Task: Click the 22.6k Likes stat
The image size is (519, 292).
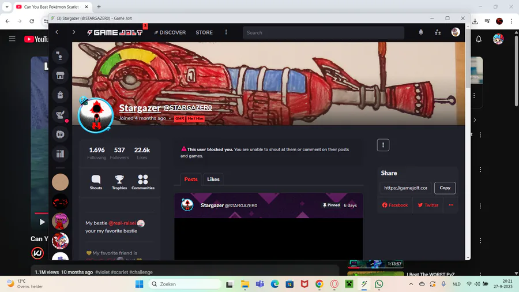Action: [142, 153]
